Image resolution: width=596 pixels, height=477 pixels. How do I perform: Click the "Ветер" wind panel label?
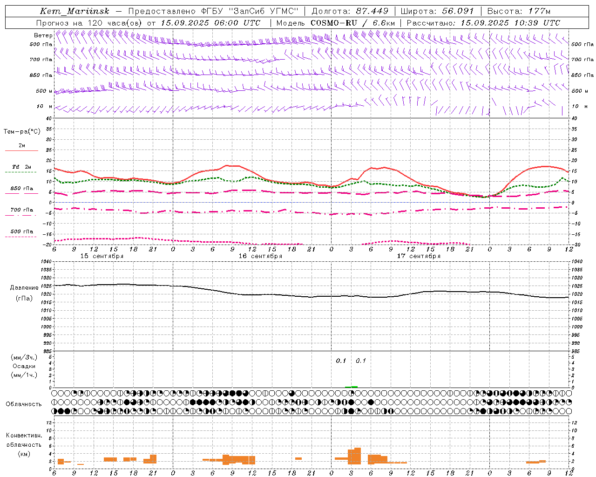(x=43, y=35)
